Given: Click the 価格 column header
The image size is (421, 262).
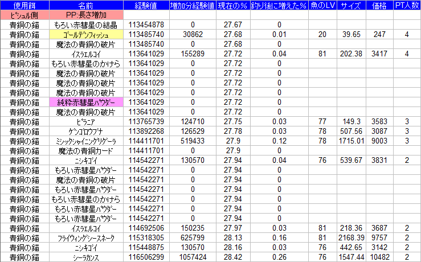Looking at the screenshot, I should 379,5.
